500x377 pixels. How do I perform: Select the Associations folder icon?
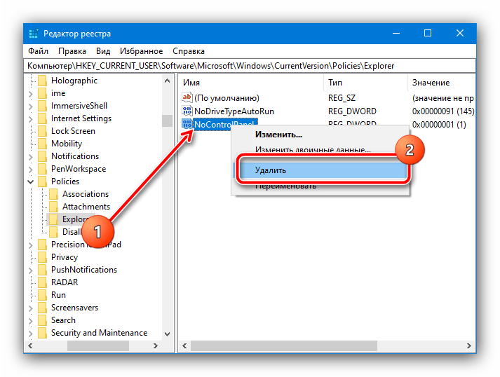point(53,194)
